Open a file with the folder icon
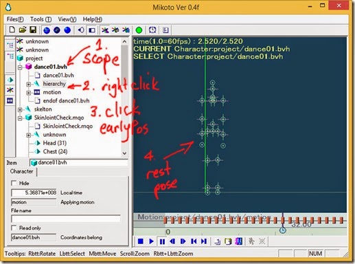The width and height of the screenshot is (355, 264). 23,30
